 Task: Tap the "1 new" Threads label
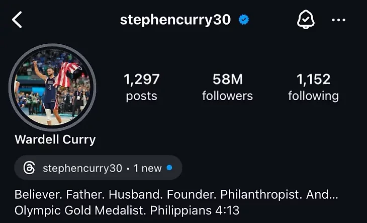[147, 168]
